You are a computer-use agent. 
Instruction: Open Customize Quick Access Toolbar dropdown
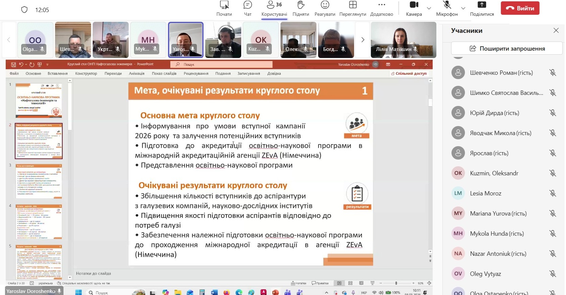[47, 64]
